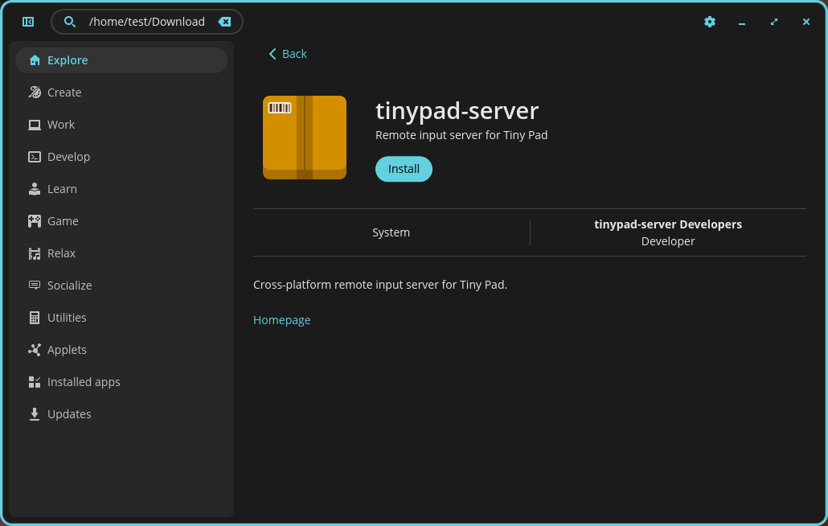Viewport: 828px width, 526px height.
Task: Open the Develop category
Action: [121, 157]
